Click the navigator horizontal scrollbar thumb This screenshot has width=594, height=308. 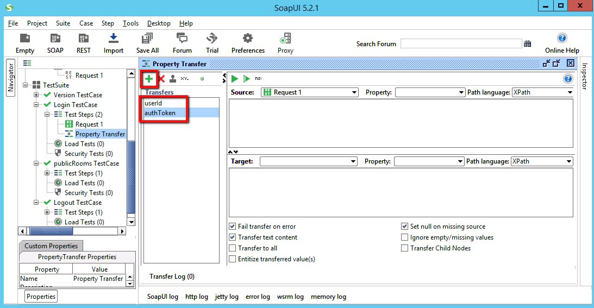coord(51,231)
